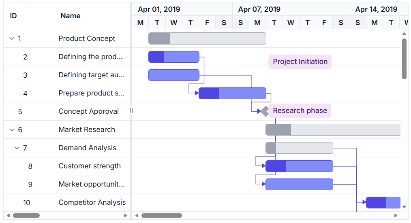Viewport: 411px width, 223px height.
Task: Collapse the Demand Analysis row chevron
Action: coord(17,148)
